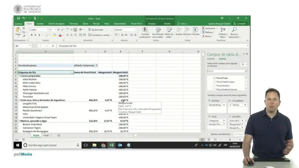Viewport: 299px width, 168px height.
Task: Check the PrecioUnitario field checkbox
Action: (x=215, y=86)
